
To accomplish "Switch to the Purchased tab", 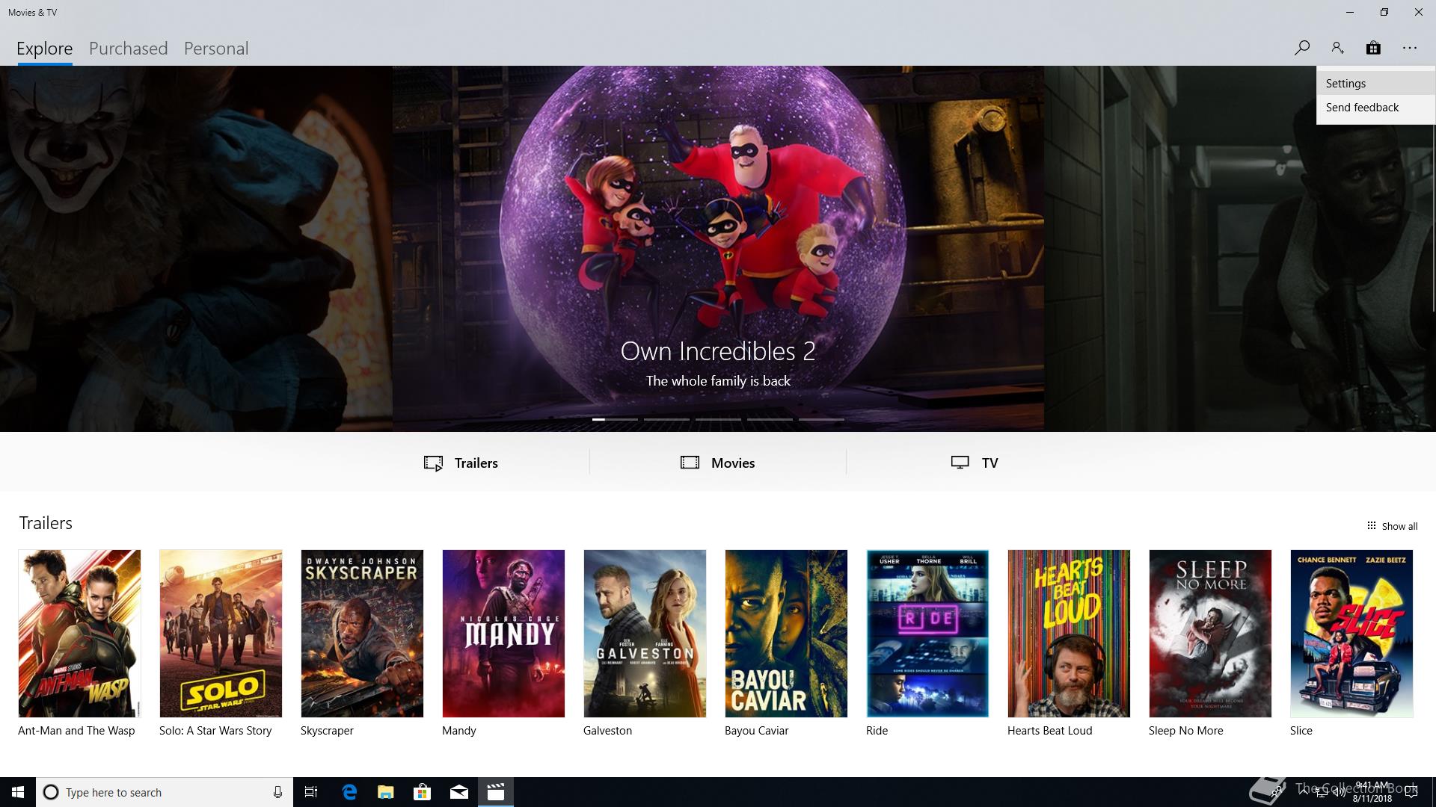I will click(x=128, y=49).
